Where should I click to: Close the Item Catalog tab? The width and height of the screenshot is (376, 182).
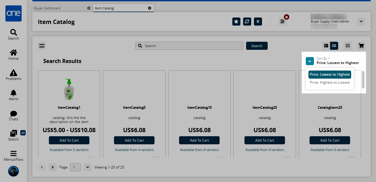pos(150,8)
